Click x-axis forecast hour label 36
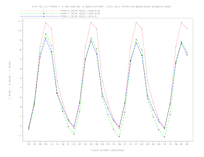204x157 pixels. click(97, 144)
